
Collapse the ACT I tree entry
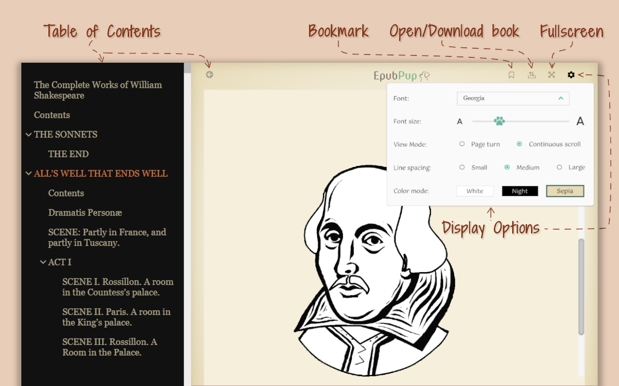[x=43, y=262]
